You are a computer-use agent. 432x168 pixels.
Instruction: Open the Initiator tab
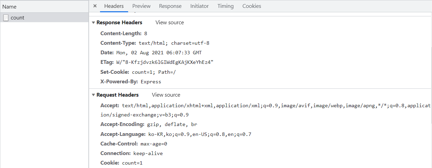[x=199, y=6]
